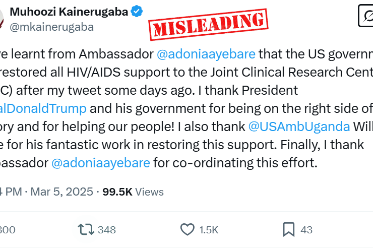Image resolution: width=373 pixels, height=252 pixels.
Task: Click the 300 replies count
Action: (7, 230)
